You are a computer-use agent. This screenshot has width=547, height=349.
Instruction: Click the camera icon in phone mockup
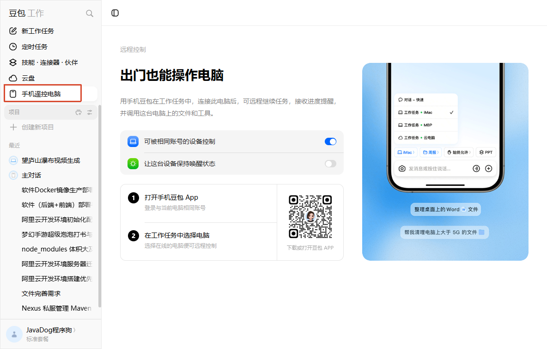(402, 169)
